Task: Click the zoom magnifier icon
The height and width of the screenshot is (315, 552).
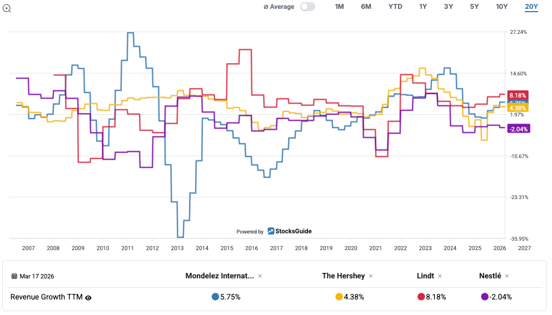Action: (7, 8)
